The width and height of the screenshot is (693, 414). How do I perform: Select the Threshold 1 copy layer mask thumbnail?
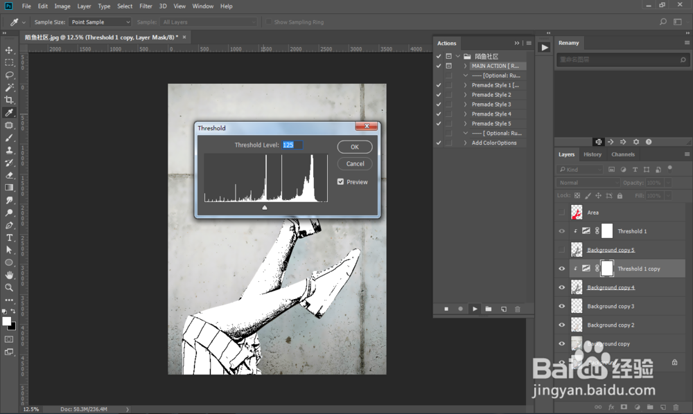(607, 269)
